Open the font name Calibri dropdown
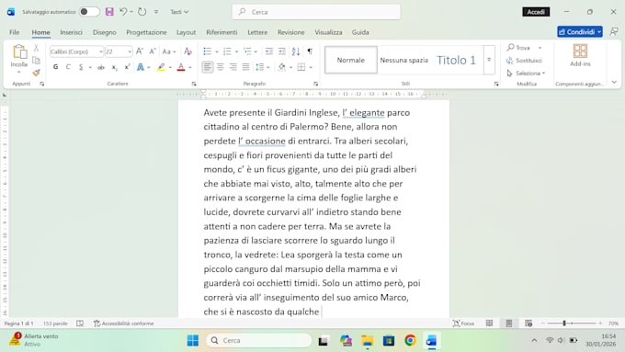This screenshot has width=625, height=352. (100, 51)
